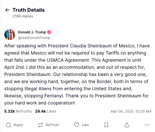
Task: Click the @realDonaldTrump handle
Action: (x=34, y=38)
